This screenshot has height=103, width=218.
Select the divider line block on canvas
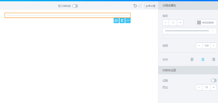(x=68, y=15)
